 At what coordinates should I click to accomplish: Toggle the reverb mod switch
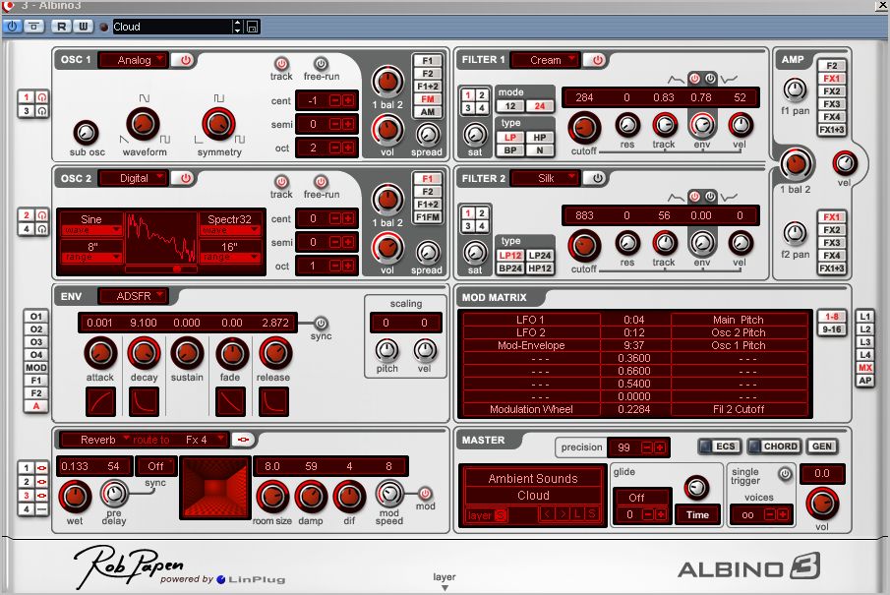click(425, 493)
